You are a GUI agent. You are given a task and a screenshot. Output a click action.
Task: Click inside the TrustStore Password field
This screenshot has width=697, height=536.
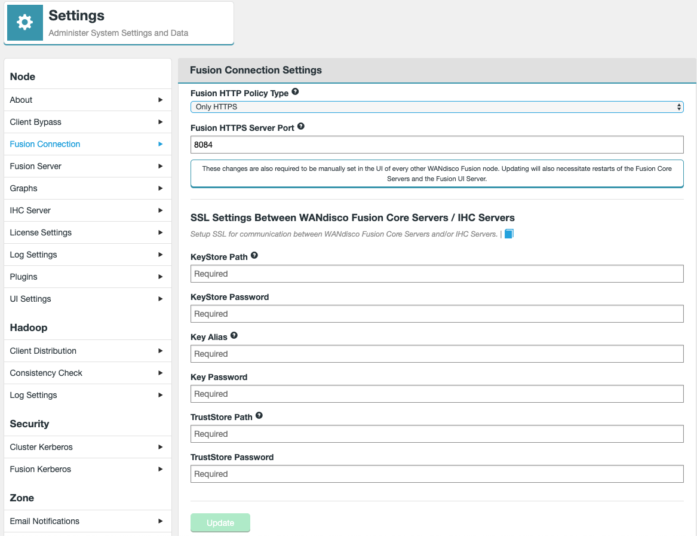(437, 473)
